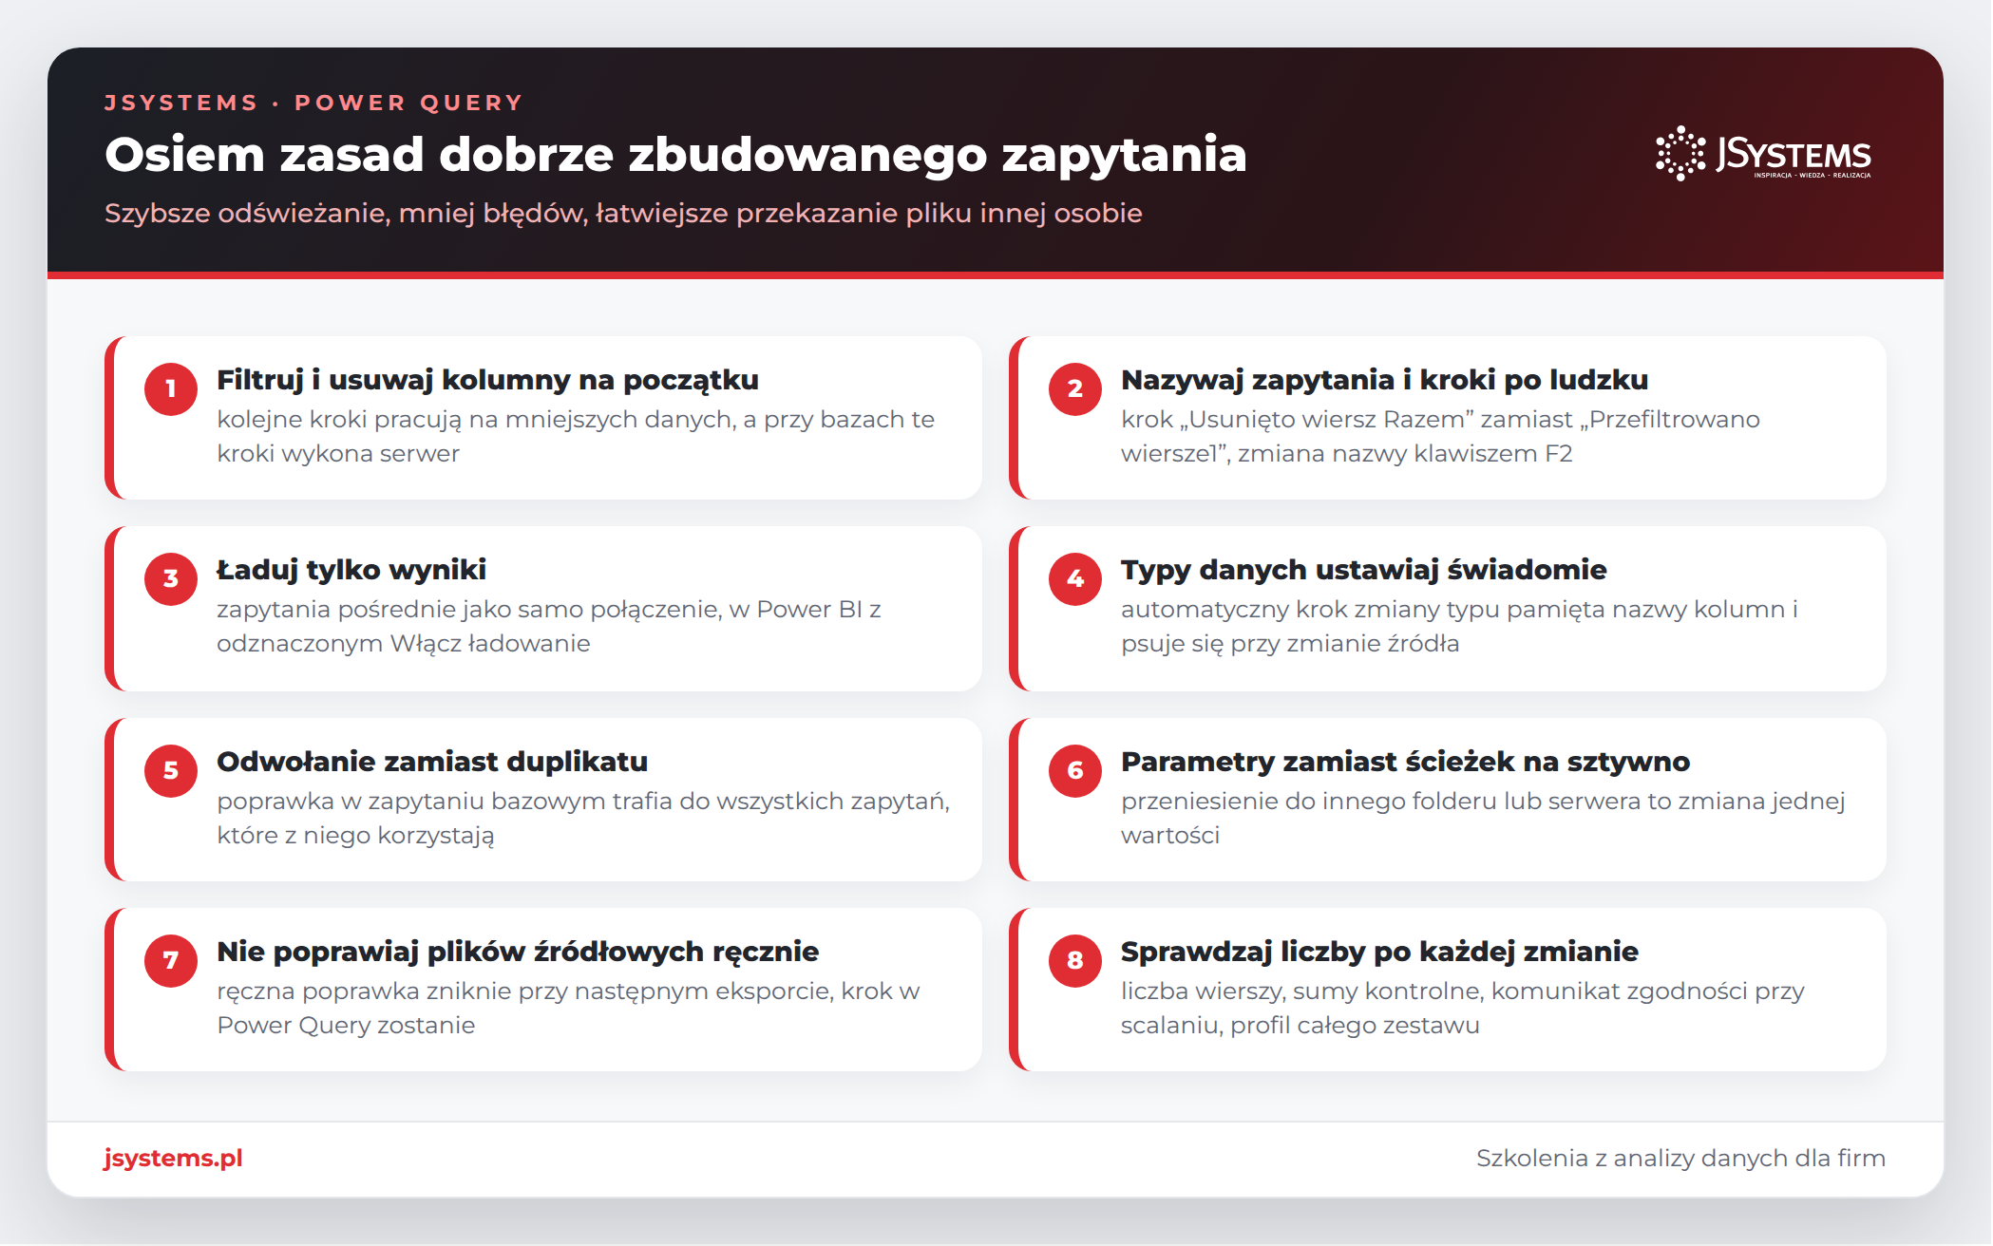Viewport: 1993px width, 1246px height.
Task: Select heading "Ładuj tylko wyniki"
Action: coord(351,570)
